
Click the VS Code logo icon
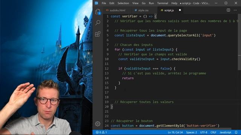(96, 3)
